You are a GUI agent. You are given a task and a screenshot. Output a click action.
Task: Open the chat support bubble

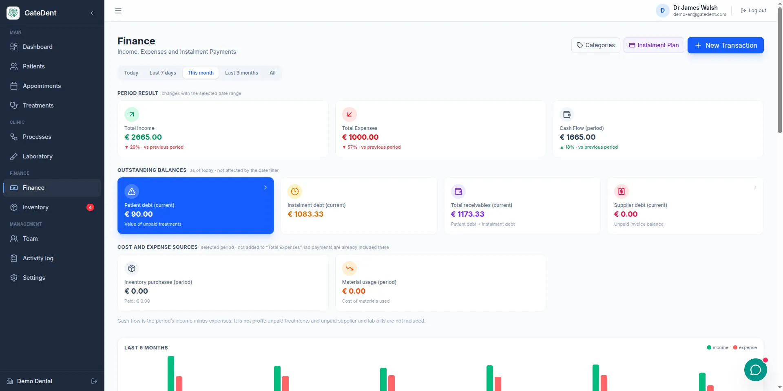[x=756, y=370]
